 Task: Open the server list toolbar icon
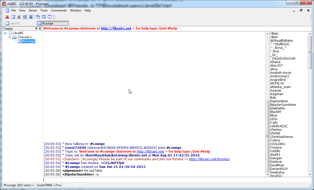pyautogui.click(x=13, y=17)
